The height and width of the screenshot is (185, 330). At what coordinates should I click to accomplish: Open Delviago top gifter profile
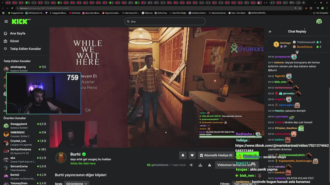[282, 44]
